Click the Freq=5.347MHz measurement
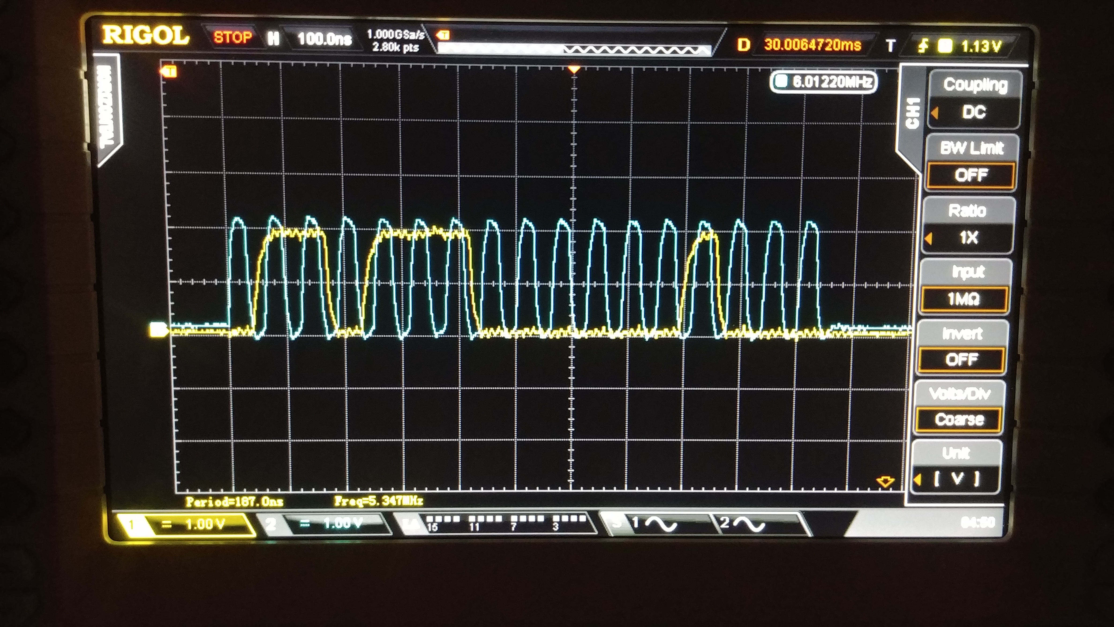Screen dimensions: 1114x627 (378, 501)
